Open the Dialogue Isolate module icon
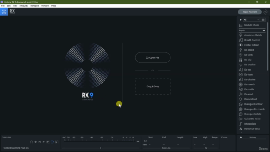 pyautogui.click(x=240, y=114)
